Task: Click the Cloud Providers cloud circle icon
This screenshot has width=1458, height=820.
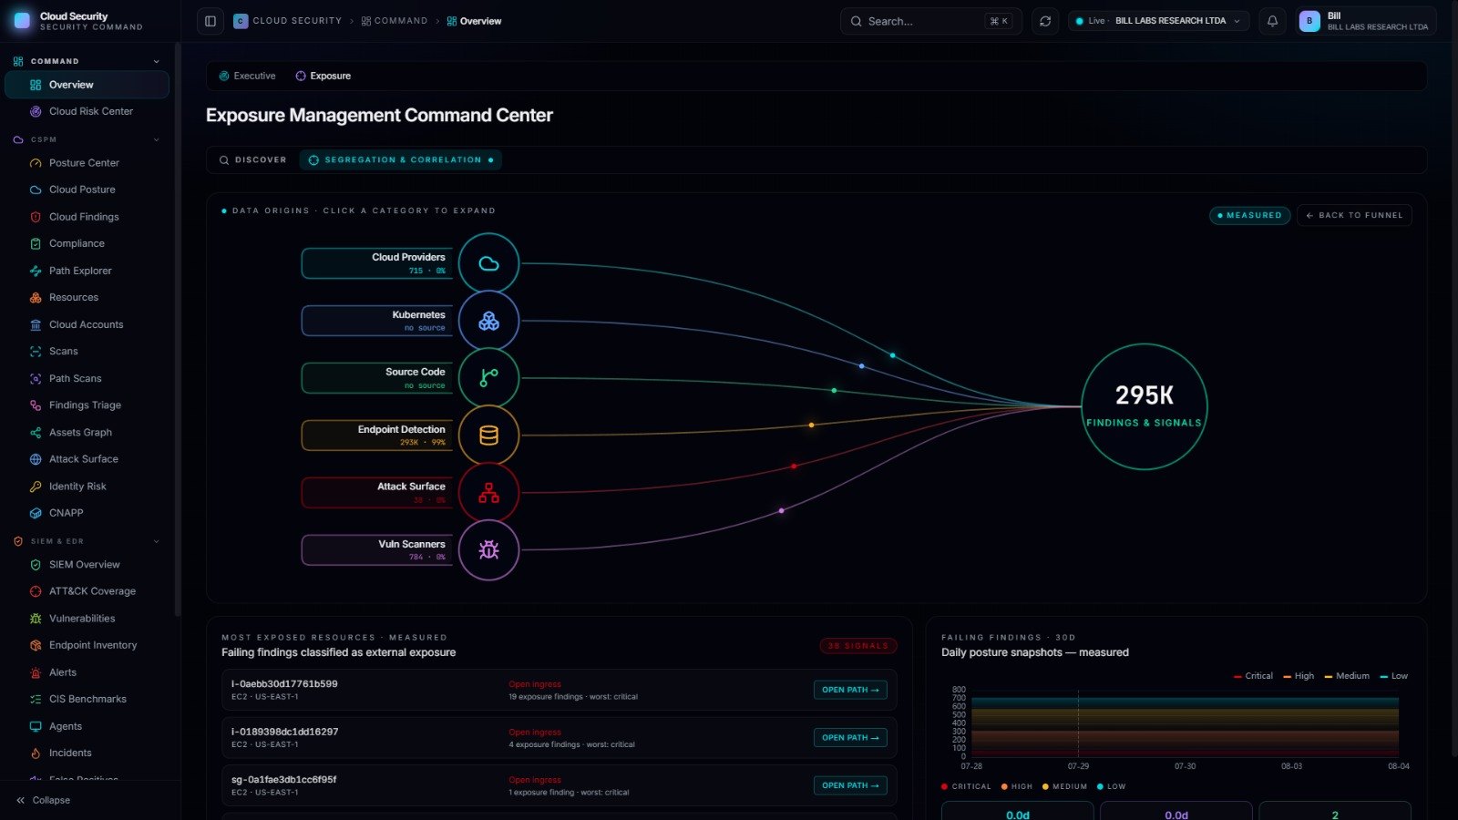Action: [x=489, y=263]
